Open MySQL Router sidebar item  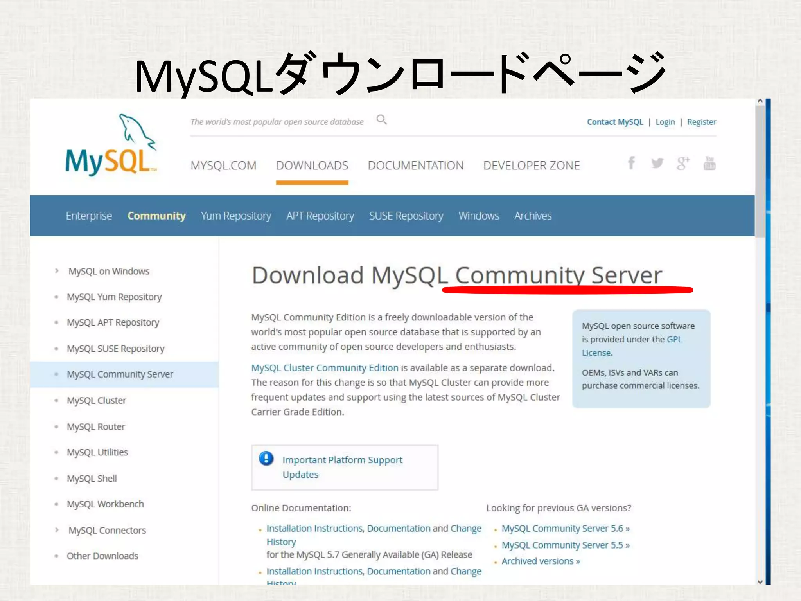[96, 426]
